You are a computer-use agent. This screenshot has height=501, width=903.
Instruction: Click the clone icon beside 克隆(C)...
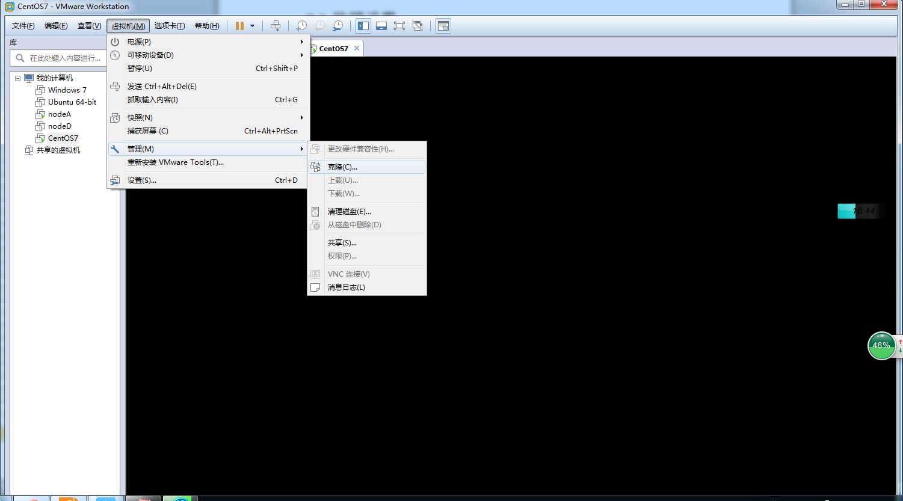(315, 167)
